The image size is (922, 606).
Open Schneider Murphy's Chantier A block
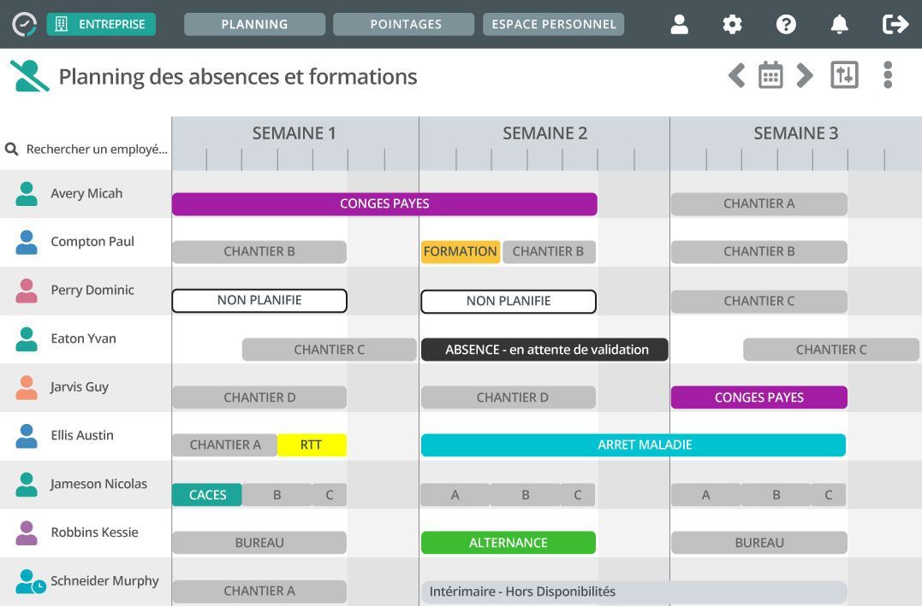[x=259, y=591]
